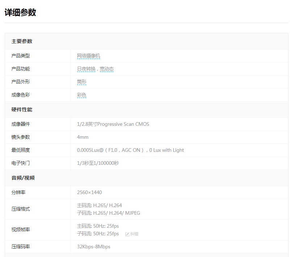
Task: Click the 纠错 text link
Action: 134,234
